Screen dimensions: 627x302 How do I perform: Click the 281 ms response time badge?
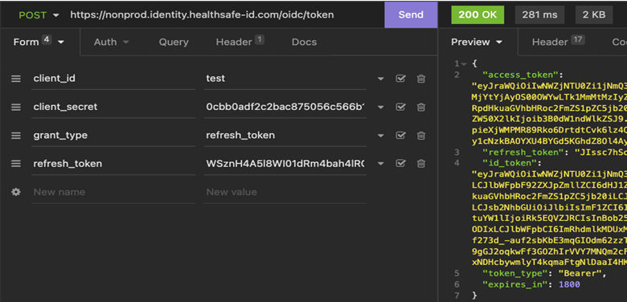[539, 15]
